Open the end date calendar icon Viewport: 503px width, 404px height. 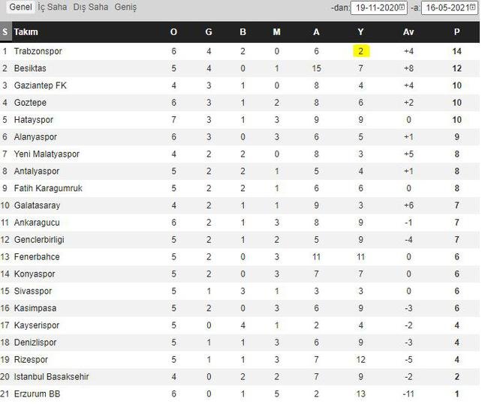coord(472,7)
